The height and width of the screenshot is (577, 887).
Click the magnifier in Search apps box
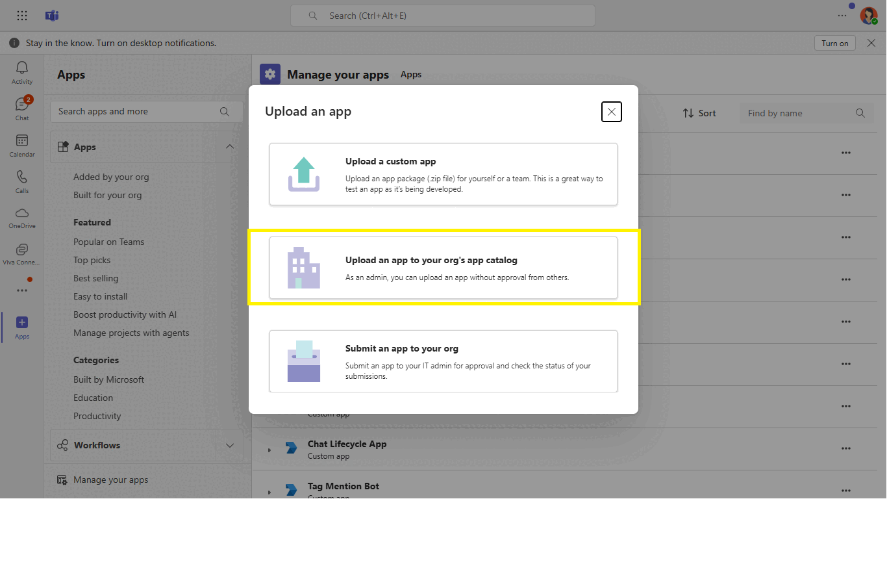coord(225,112)
